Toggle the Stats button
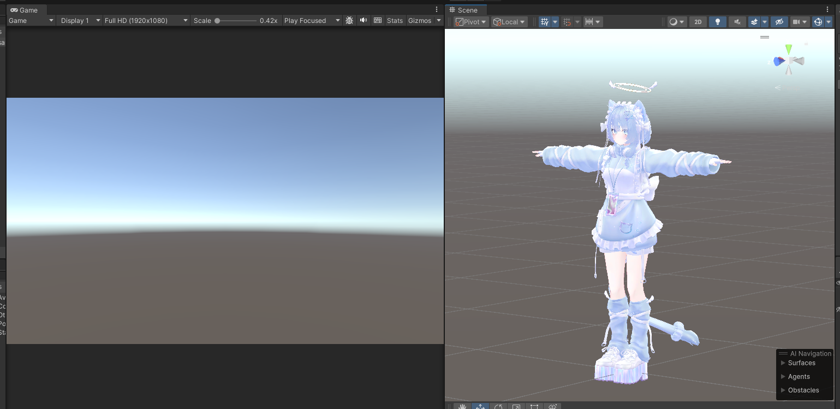Screen dimensions: 840x409 tap(395, 21)
